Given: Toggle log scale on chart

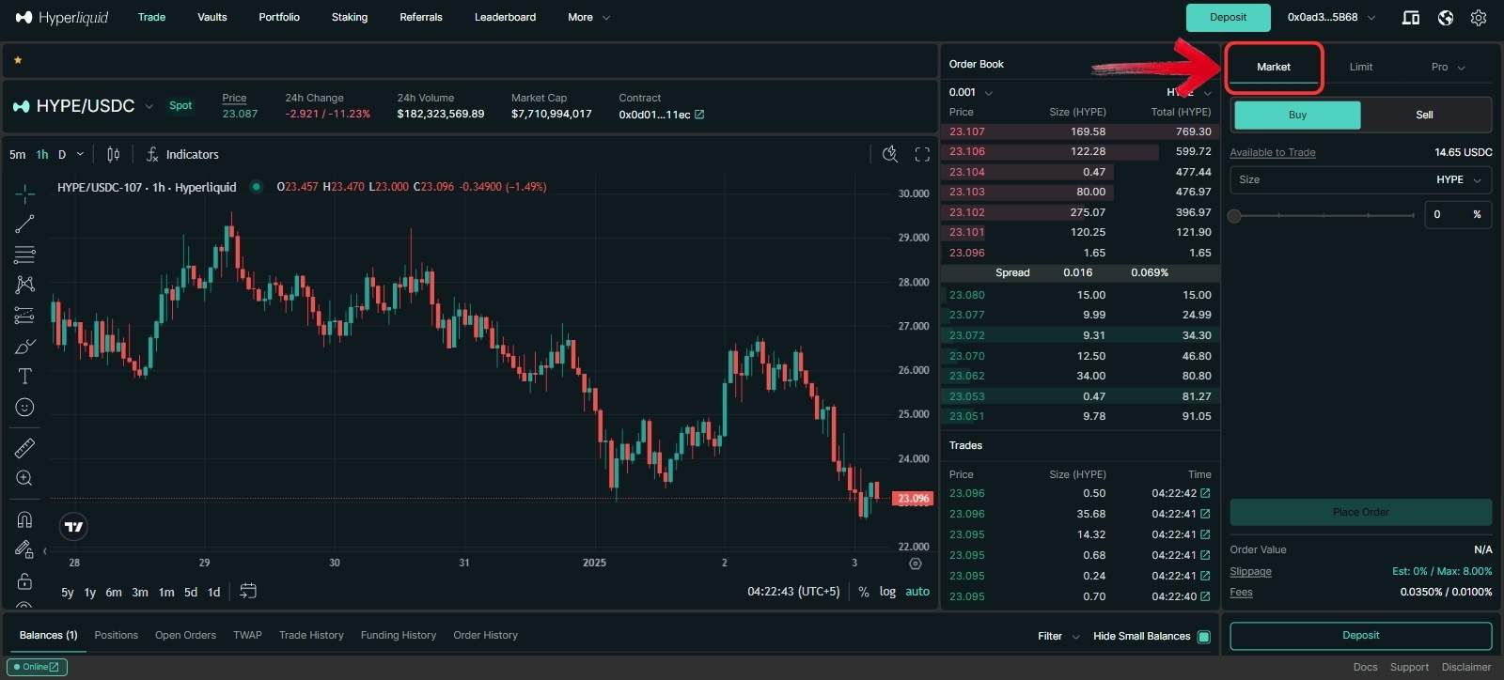Looking at the screenshot, I should coord(887,592).
